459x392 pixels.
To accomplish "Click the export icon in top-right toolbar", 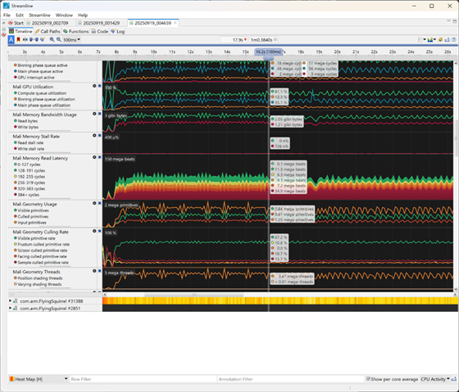I will coord(448,39).
